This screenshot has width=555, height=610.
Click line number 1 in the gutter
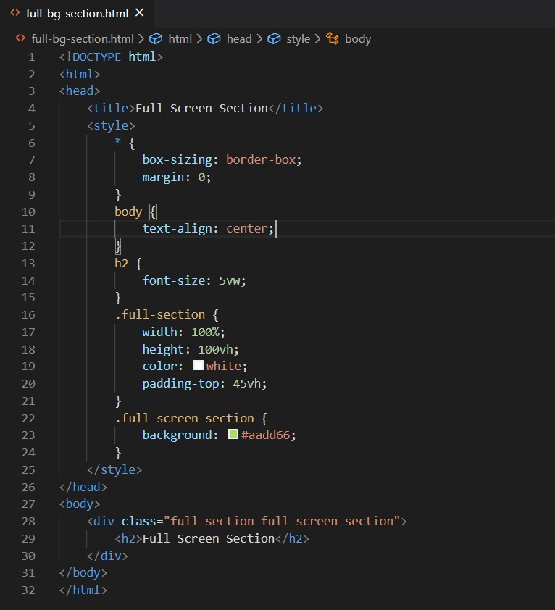click(32, 57)
